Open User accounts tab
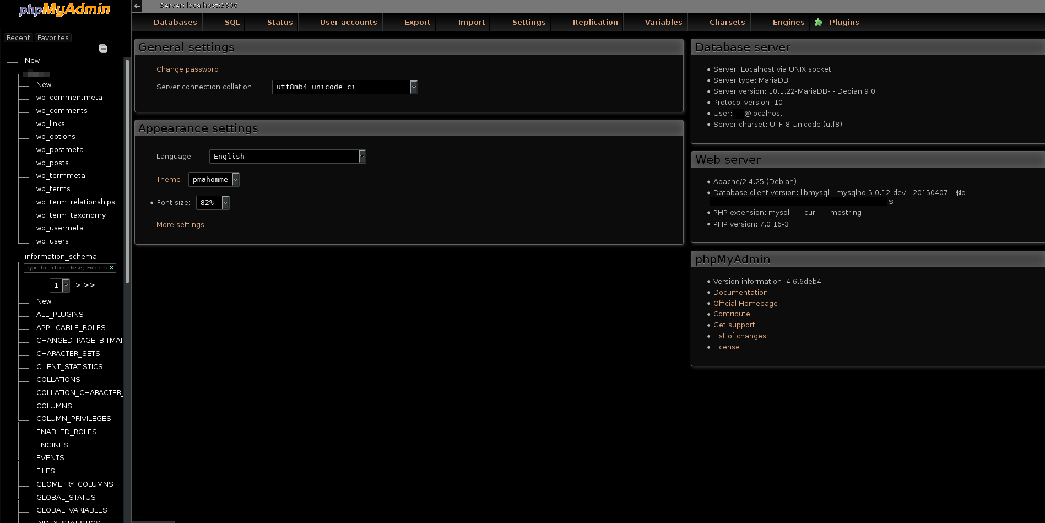Image resolution: width=1045 pixels, height=523 pixels. tap(349, 22)
